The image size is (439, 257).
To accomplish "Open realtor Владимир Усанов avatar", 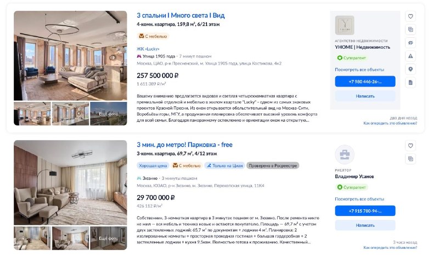I will click(x=345, y=155).
